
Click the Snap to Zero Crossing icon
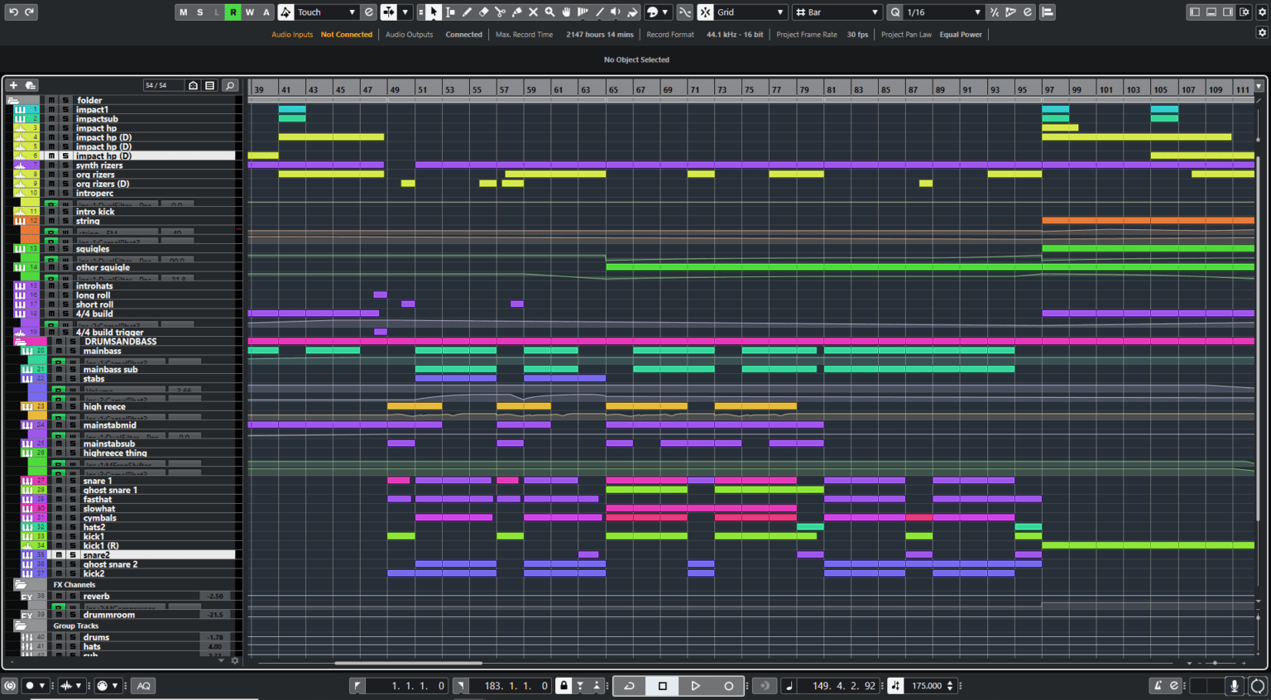(685, 12)
